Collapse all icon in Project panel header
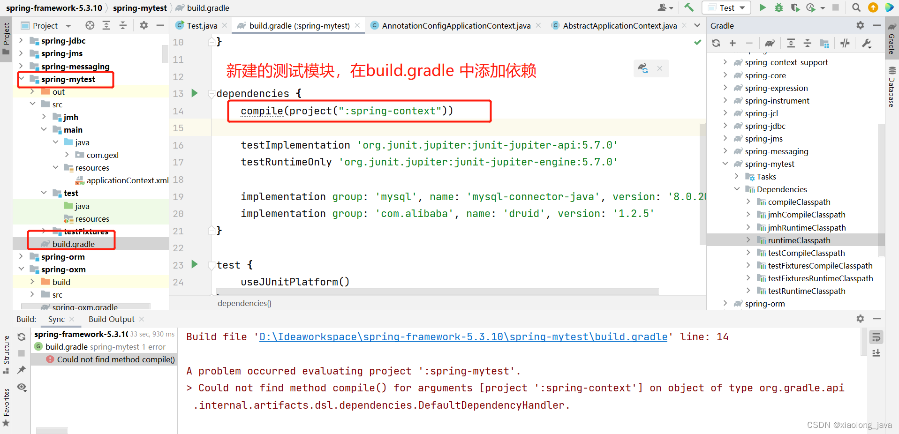 pyautogui.click(x=123, y=25)
